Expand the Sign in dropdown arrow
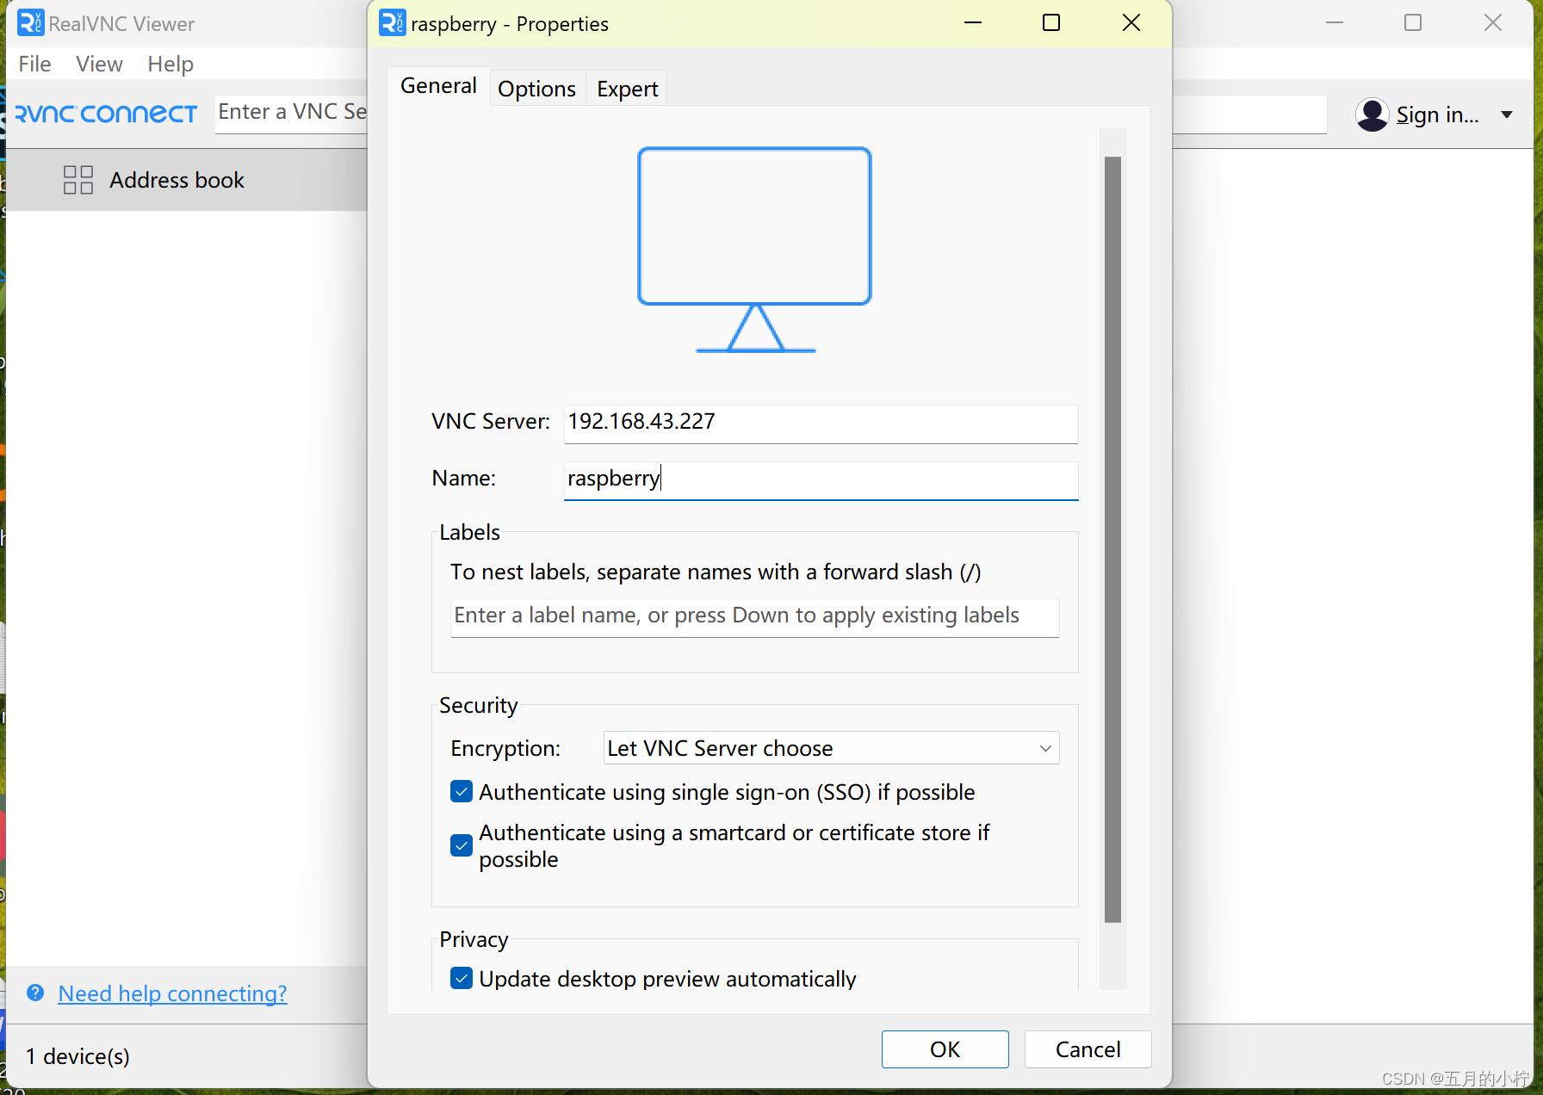The image size is (1543, 1095). [1507, 114]
